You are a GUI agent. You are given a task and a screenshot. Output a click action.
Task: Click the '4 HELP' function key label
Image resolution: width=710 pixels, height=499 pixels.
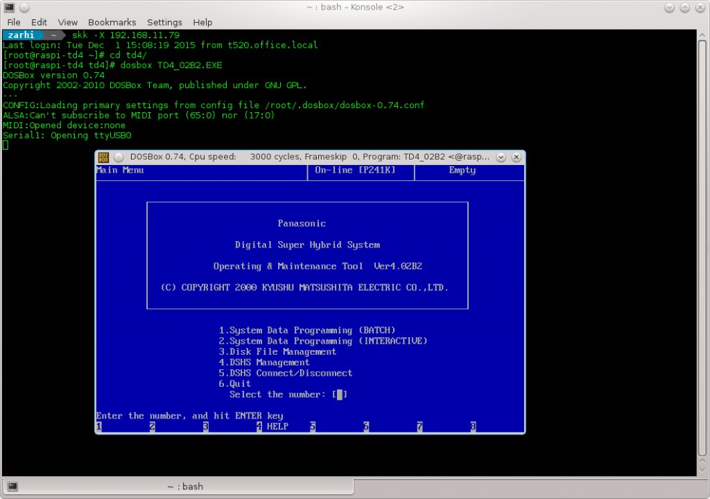[272, 426]
